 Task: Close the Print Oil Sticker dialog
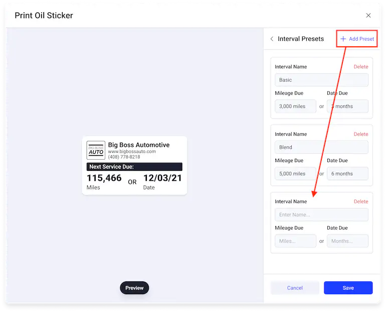[x=368, y=16]
